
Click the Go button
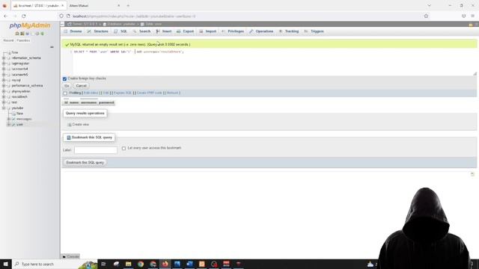(x=67, y=86)
